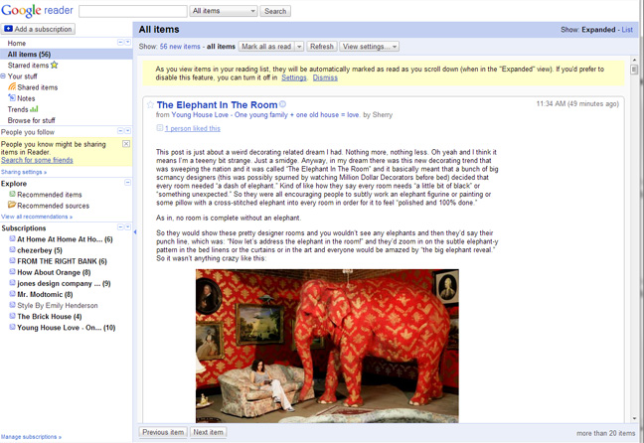Star the Elephant In The Room post
Image resolution: width=644 pixels, height=443 pixels.
click(x=150, y=104)
